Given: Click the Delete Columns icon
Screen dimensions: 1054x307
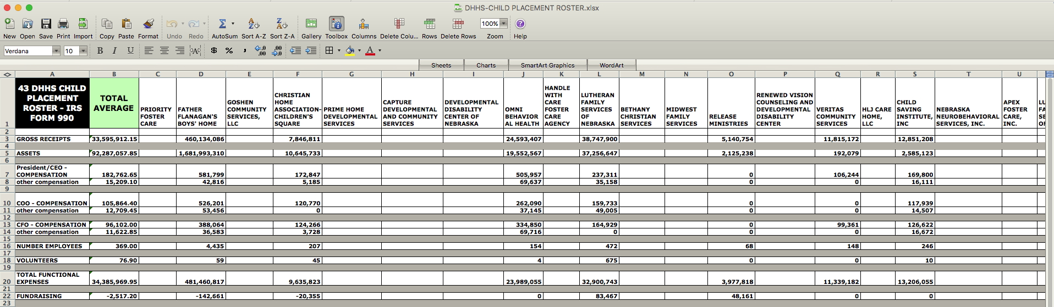Looking at the screenshot, I should [399, 24].
